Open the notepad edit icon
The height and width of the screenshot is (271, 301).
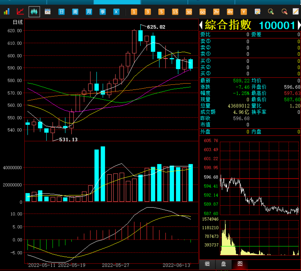coord(296,11)
